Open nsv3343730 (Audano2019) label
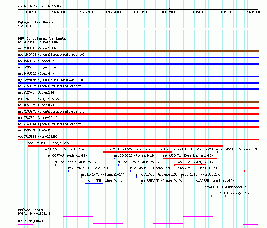Image resolution: width=267 pixels, height=228 pixels. (x=139, y=162)
